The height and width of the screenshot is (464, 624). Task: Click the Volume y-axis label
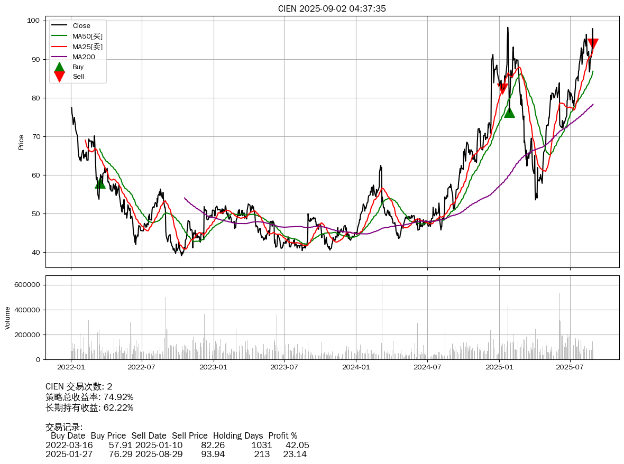[x=7, y=318]
